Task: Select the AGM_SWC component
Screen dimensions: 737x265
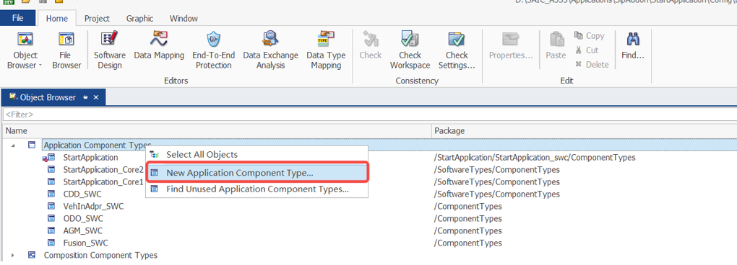Action: (x=82, y=231)
